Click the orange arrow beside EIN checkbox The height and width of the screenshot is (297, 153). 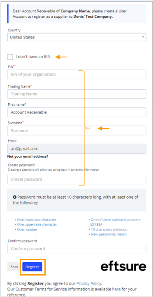pos(61,57)
